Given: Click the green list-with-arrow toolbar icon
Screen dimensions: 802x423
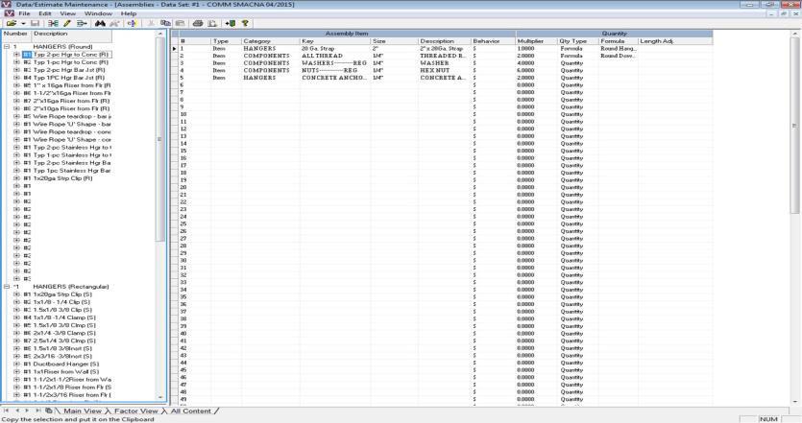Looking at the screenshot, I should [82, 23].
